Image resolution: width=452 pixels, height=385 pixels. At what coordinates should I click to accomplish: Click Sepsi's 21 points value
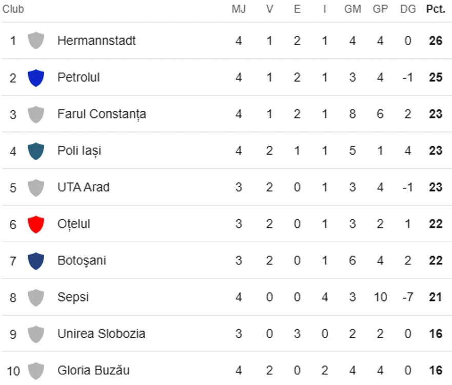coord(435,297)
